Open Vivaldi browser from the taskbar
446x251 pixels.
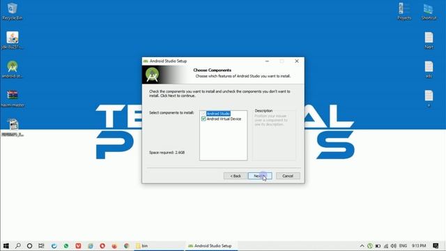click(78, 245)
